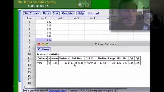Image resolution: width=164 pixels, height=92 pixels.
Task: Click the webcam video overlay
Action: (x=130, y=15)
